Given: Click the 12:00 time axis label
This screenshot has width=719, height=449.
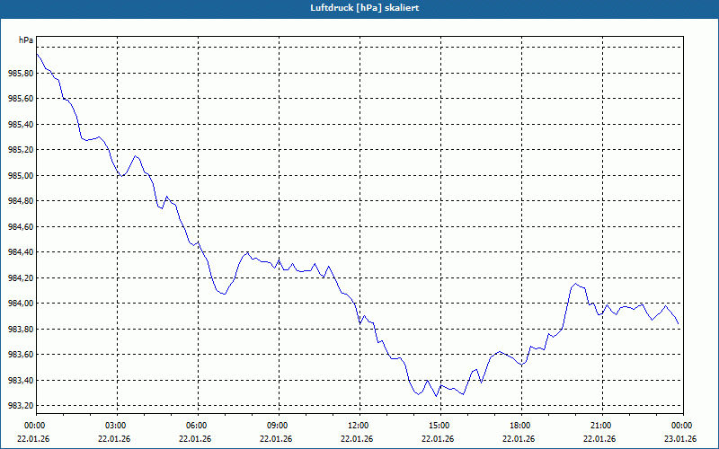Looking at the screenshot, I should click(x=359, y=426).
